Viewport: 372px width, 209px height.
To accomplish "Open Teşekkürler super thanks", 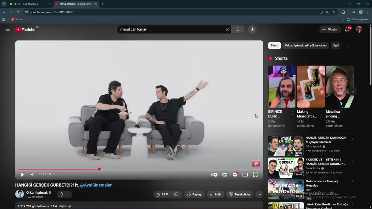I will [239, 194].
